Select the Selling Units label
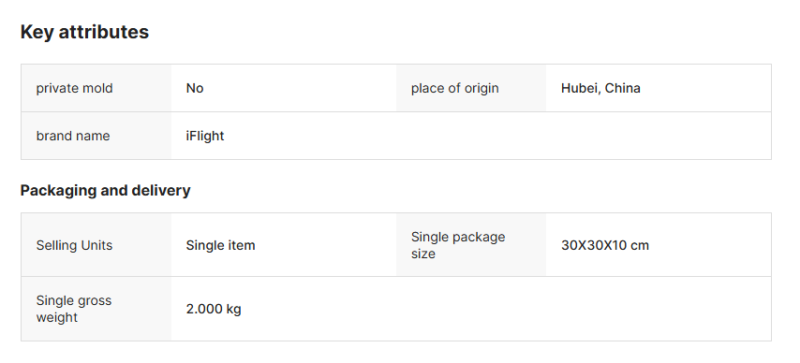800x363 pixels. pos(74,245)
